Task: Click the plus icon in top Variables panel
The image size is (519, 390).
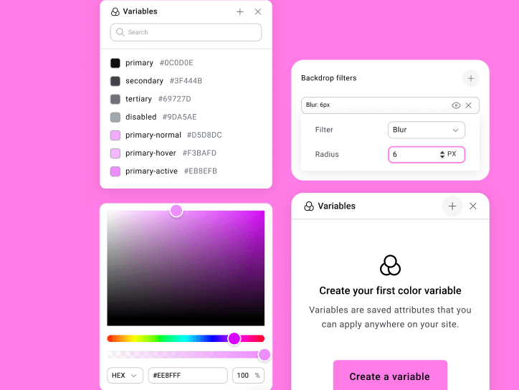Action: tap(240, 12)
